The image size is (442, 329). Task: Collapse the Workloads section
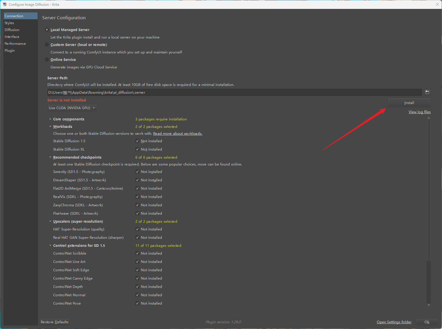(x=50, y=126)
